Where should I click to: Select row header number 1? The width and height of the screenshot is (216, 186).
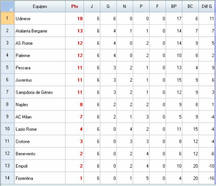tap(7, 18)
